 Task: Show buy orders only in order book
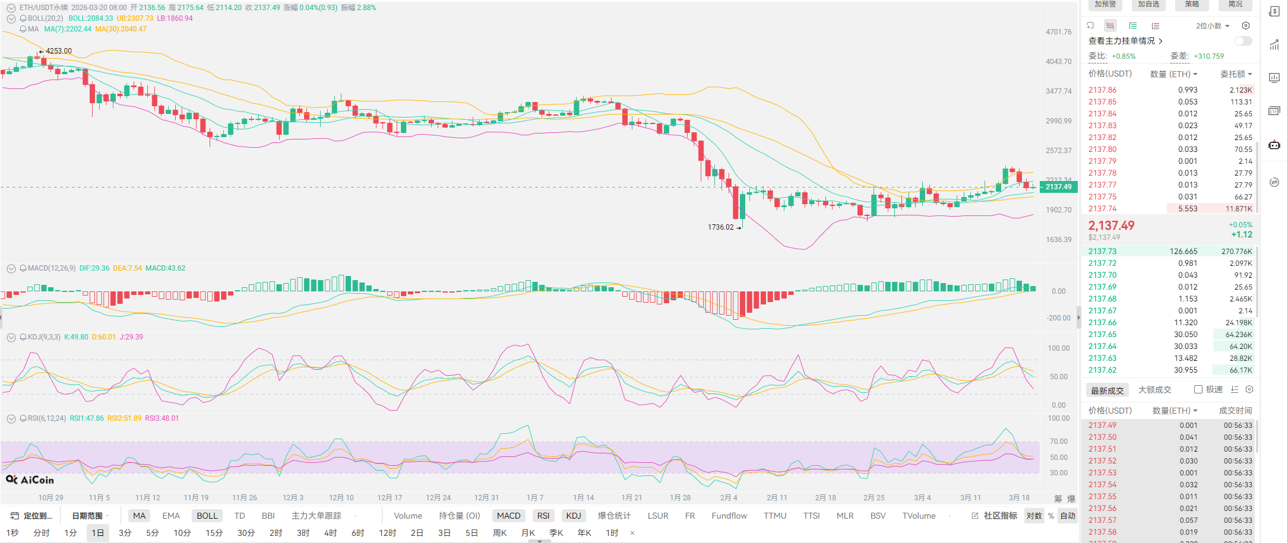click(x=1133, y=26)
